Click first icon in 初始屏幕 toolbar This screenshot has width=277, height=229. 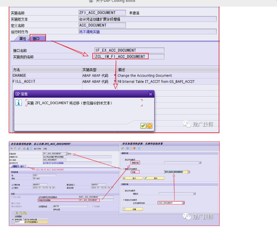point(123,148)
